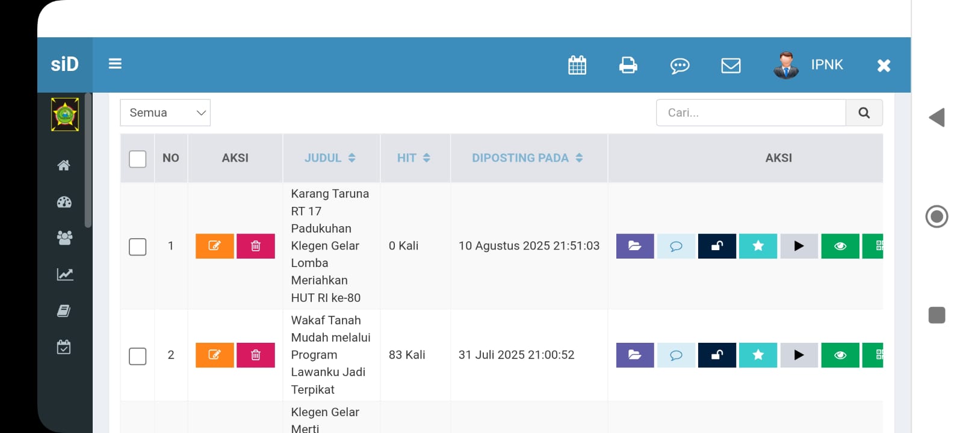
Task: Edit the Wakaf Tanah article with orange button
Action: 215,355
